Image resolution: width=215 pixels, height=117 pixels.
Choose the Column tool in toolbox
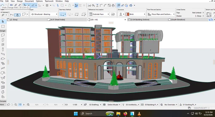tap(3, 50)
